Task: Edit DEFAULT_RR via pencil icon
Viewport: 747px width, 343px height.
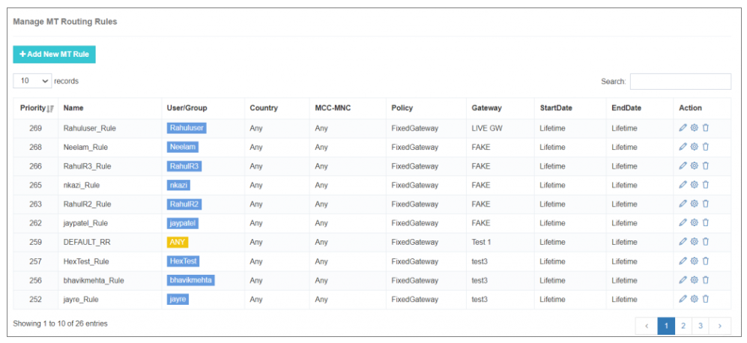Action: coord(683,242)
